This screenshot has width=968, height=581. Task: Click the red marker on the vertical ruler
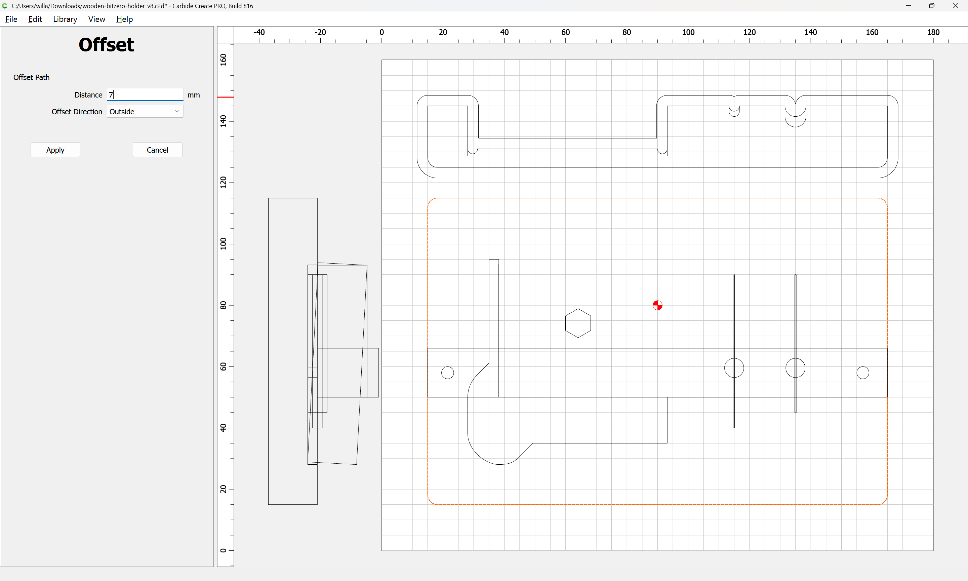click(226, 97)
